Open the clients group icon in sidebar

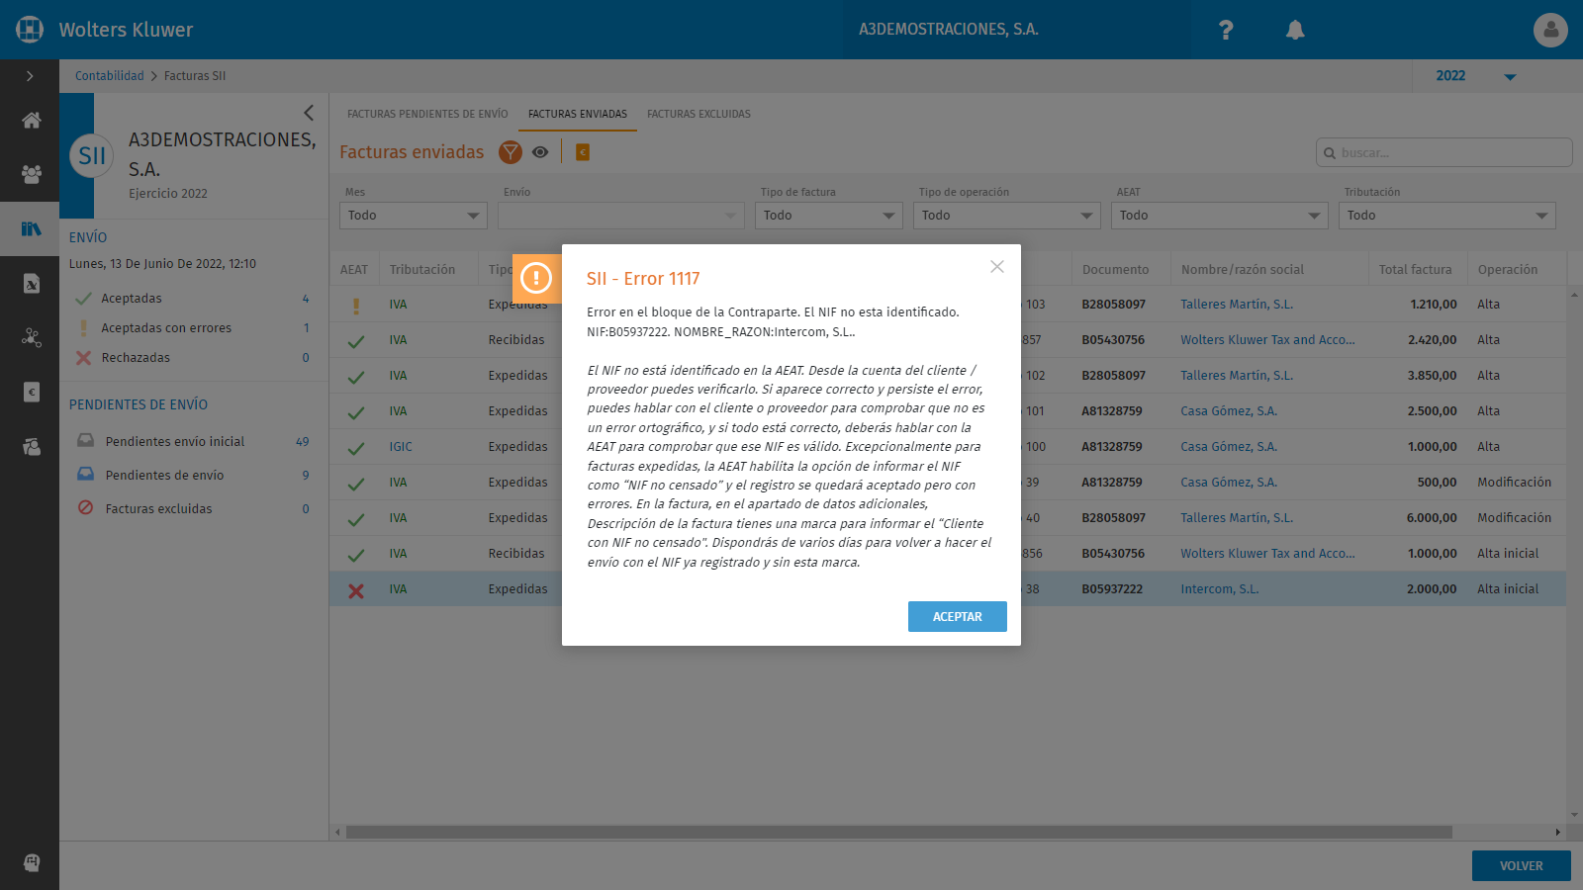coord(32,174)
